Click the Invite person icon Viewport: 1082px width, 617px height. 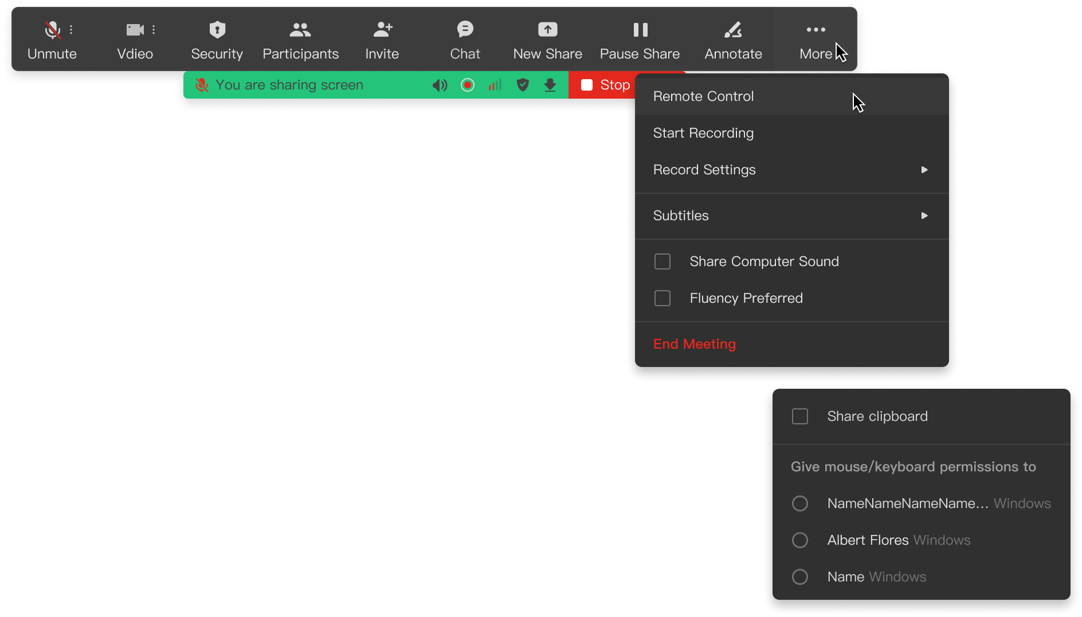click(382, 30)
